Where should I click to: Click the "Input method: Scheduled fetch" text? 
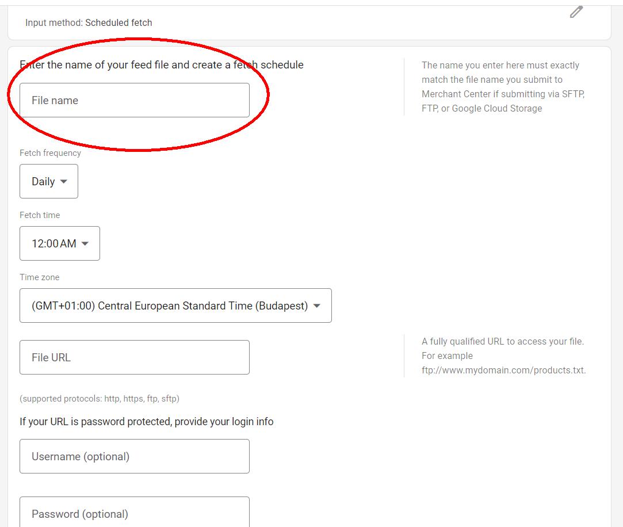[x=89, y=23]
